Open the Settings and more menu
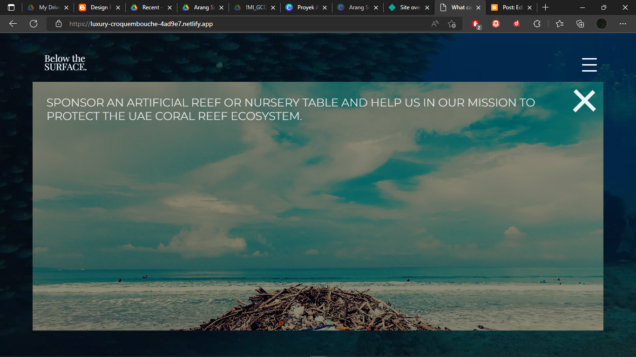This screenshot has height=357, width=636. [x=623, y=24]
